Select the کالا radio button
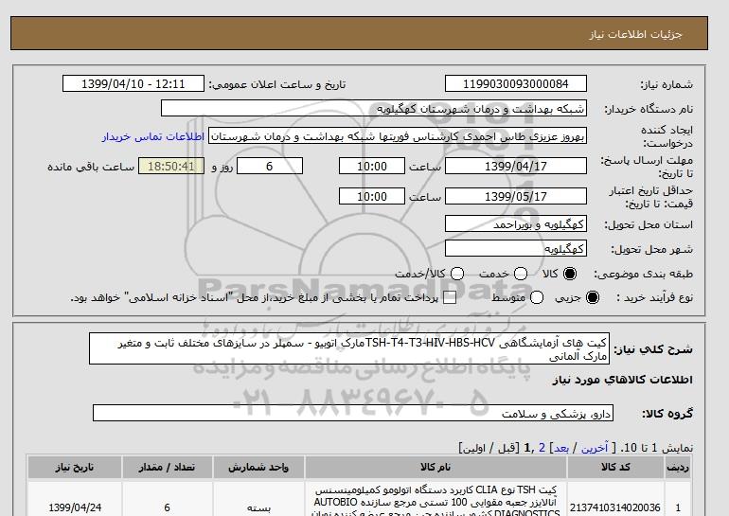729x516 pixels. click(x=570, y=274)
